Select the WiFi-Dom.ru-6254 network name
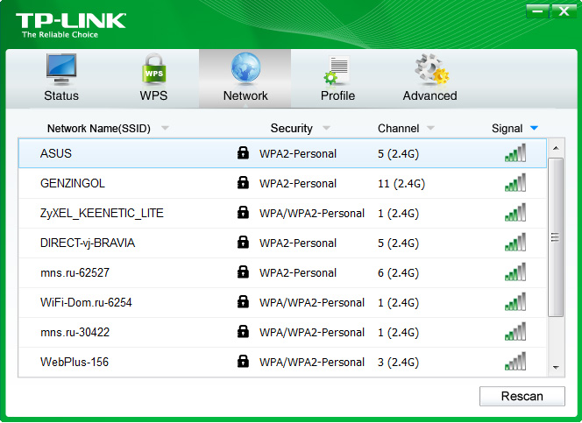 (x=86, y=302)
